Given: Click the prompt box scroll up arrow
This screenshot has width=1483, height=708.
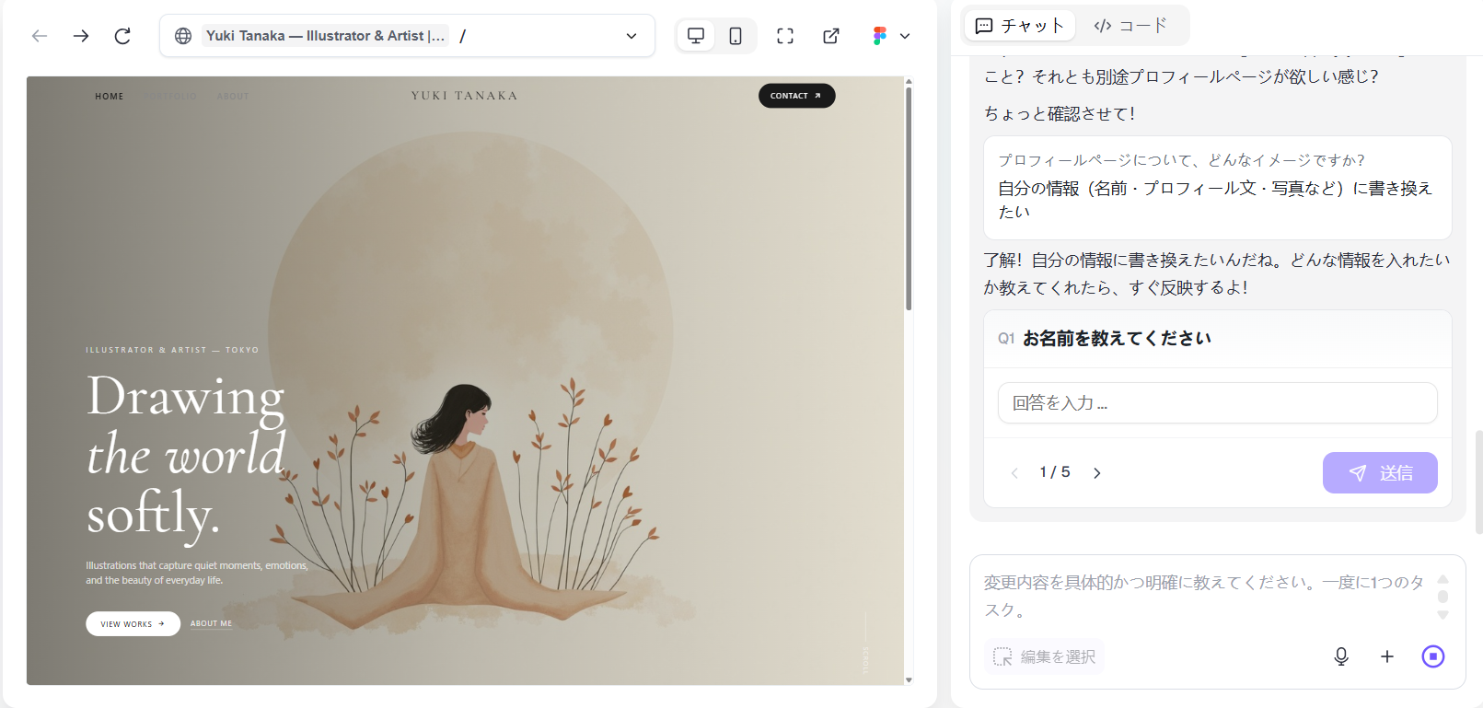Looking at the screenshot, I should click(x=1442, y=579).
